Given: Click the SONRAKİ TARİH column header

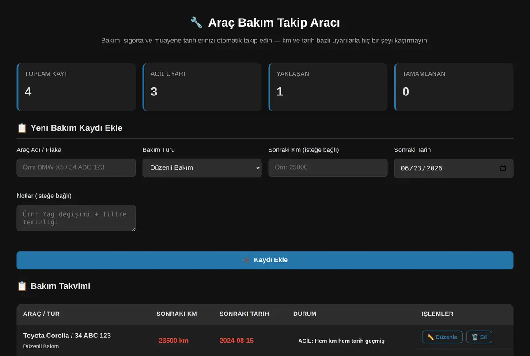Looking at the screenshot, I should (x=244, y=314).
